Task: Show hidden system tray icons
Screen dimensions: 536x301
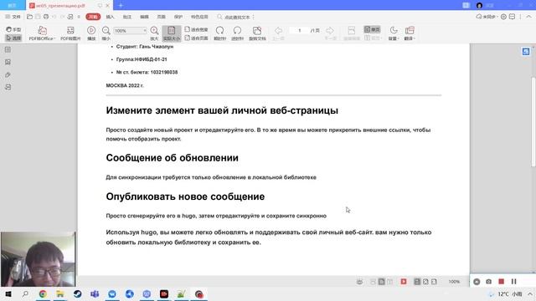Action: 530,293
